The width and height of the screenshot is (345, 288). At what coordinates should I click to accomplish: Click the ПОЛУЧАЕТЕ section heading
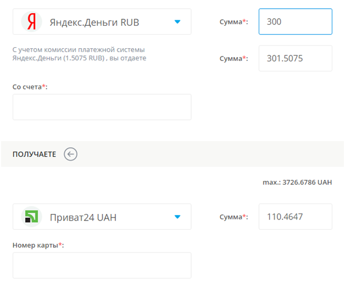(x=34, y=154)
